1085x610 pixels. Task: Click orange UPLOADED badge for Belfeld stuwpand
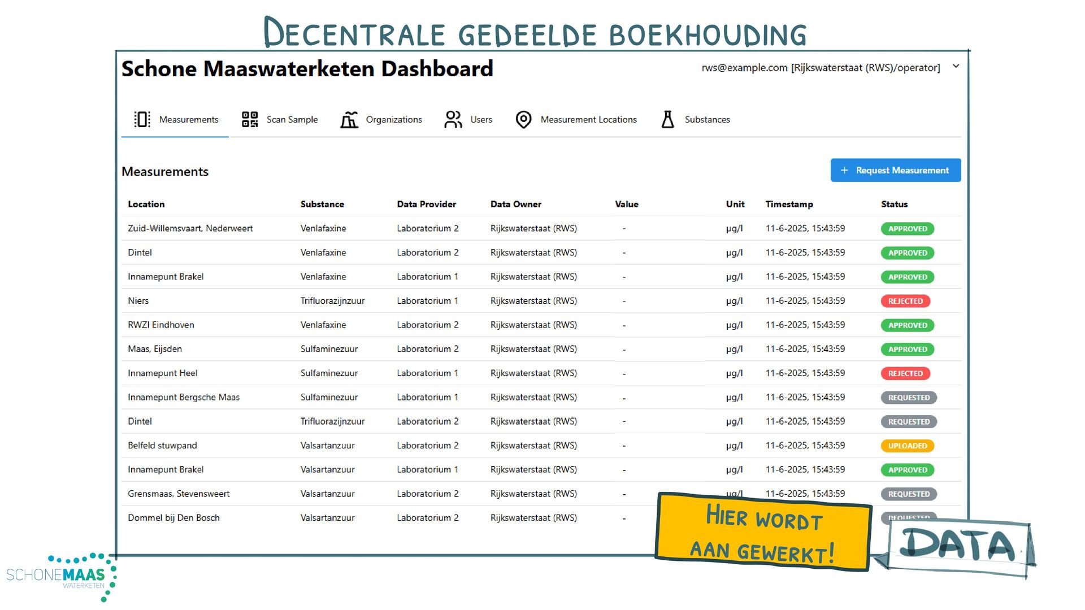907,446
